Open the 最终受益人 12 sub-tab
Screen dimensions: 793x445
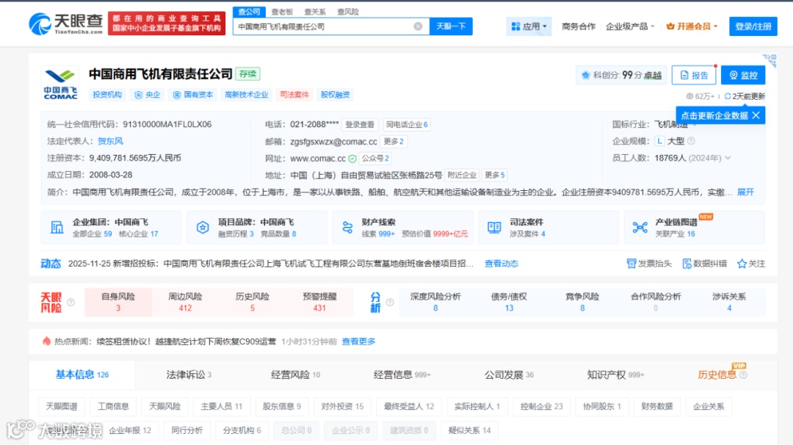click(409, 406)
